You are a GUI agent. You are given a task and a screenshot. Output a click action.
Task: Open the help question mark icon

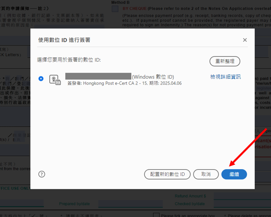[x=42, y=174]
